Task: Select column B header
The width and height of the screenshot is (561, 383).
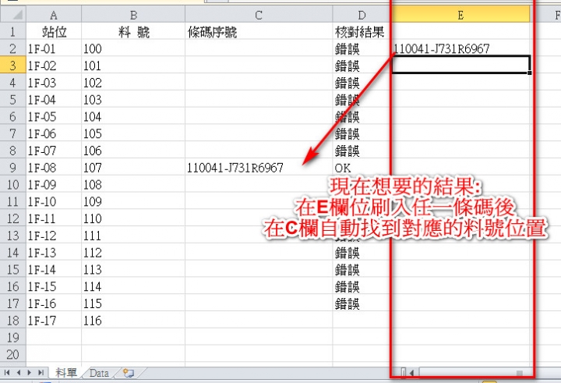Action: point(133,15)
